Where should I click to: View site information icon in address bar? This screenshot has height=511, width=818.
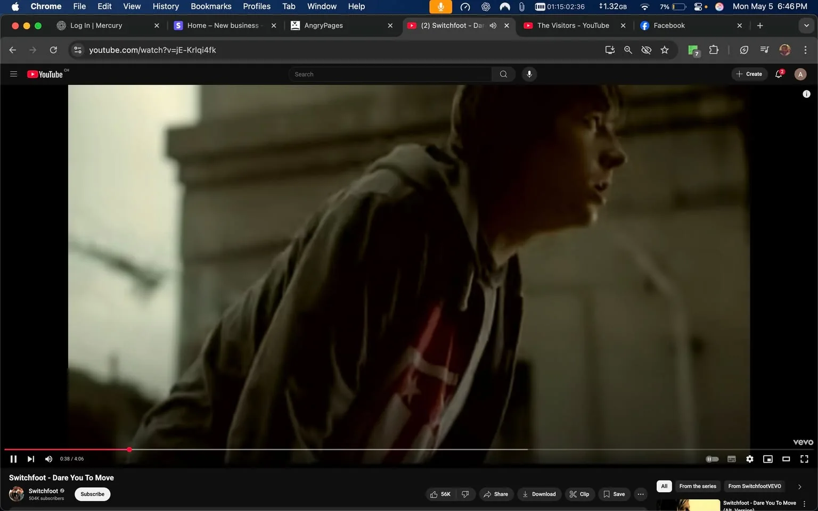tap(78, 50)
